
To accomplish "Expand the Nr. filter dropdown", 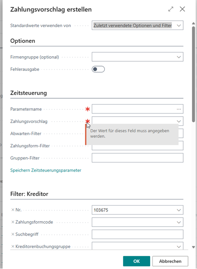I will 179,210.
